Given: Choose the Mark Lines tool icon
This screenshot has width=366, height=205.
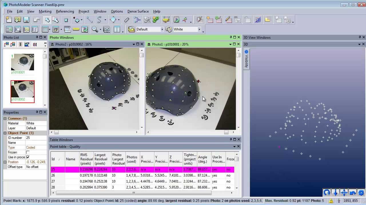Looking at the screenshot, I should (90, 20).
